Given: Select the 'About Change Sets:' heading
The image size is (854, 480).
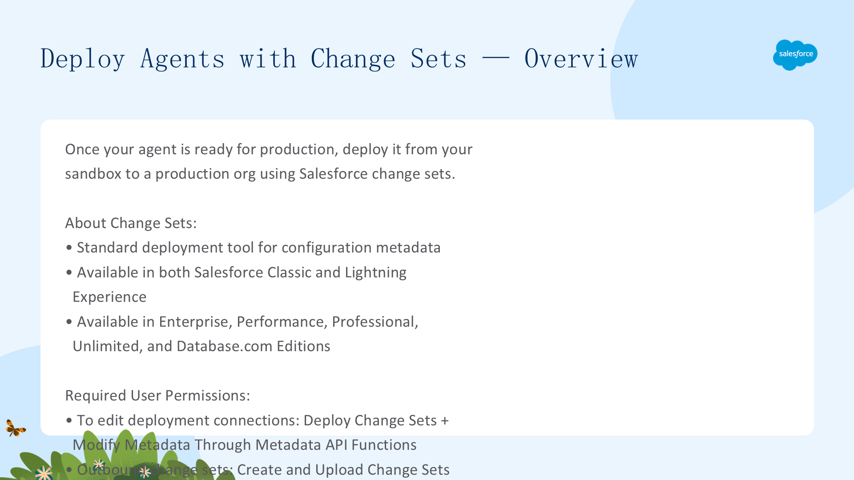Looking at the screenshot, I should point(131,223).
